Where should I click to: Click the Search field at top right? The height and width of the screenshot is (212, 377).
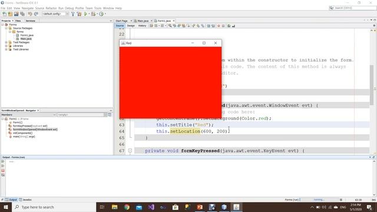[353, 8]
